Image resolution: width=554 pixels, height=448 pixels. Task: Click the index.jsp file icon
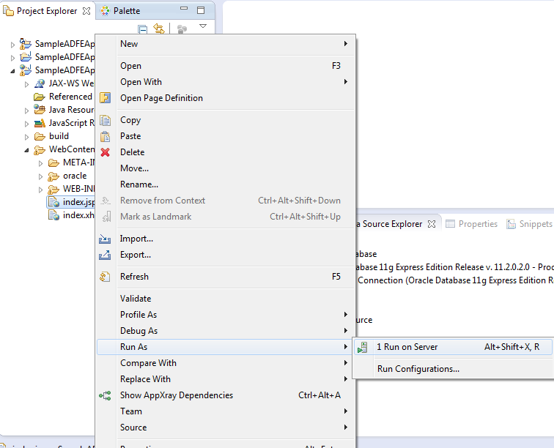click(53, 202)
